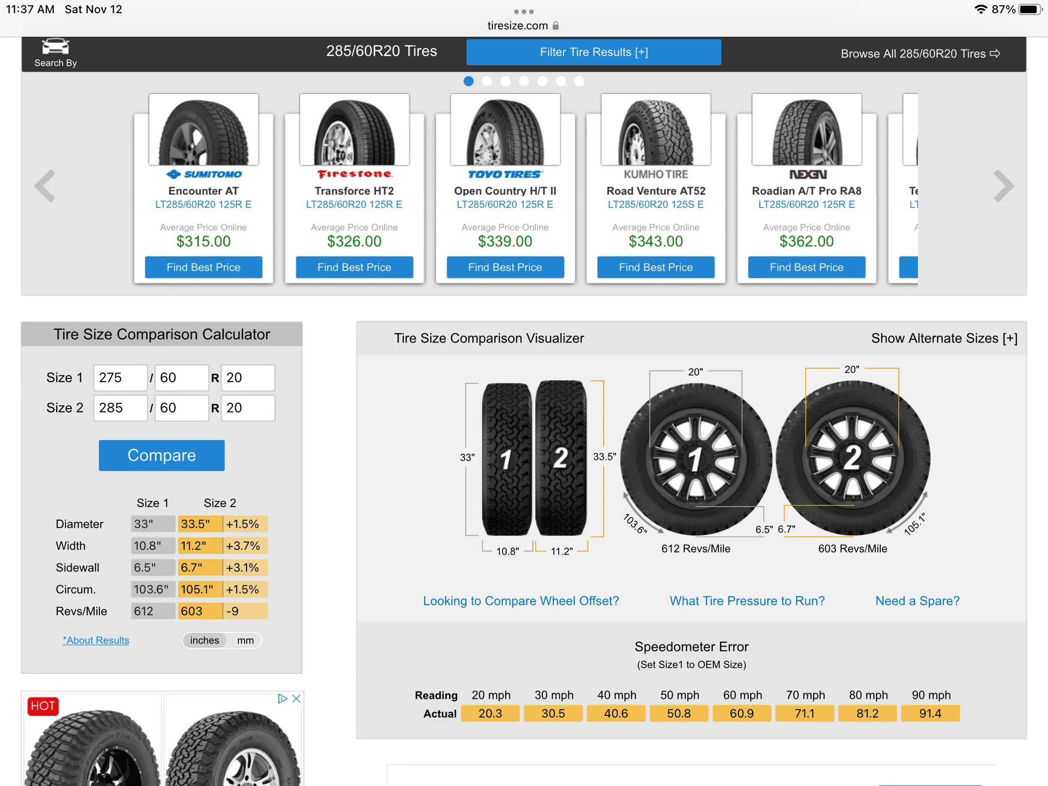Open the Encounter AT LT285/60R20 125R E link
The image size is (1048, 786).
[x=204, y=204]
